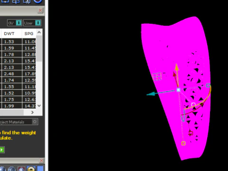The height and width of the screenshot is (171, 228).
Task: Close the bottom materials panel with the X
Action: 41,161
